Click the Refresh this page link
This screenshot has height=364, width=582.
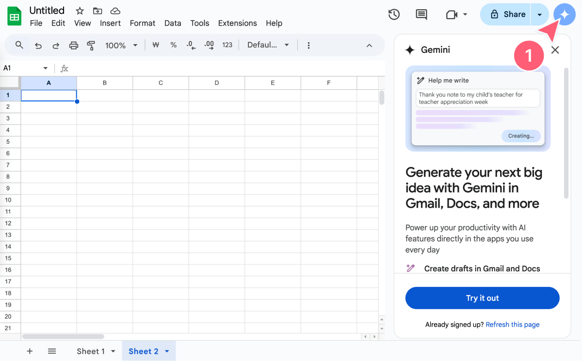coord(513,325)
